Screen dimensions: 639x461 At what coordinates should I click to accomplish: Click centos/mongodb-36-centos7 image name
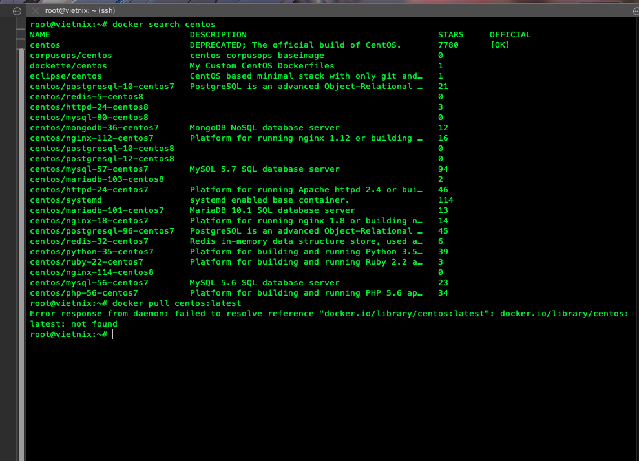(94, 128)
